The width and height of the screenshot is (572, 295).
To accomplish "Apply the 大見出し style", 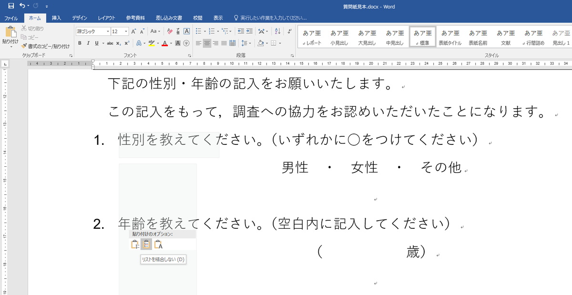I will point(368,37).
